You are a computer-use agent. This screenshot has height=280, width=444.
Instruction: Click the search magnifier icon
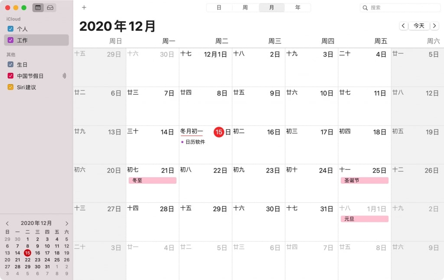365,8
